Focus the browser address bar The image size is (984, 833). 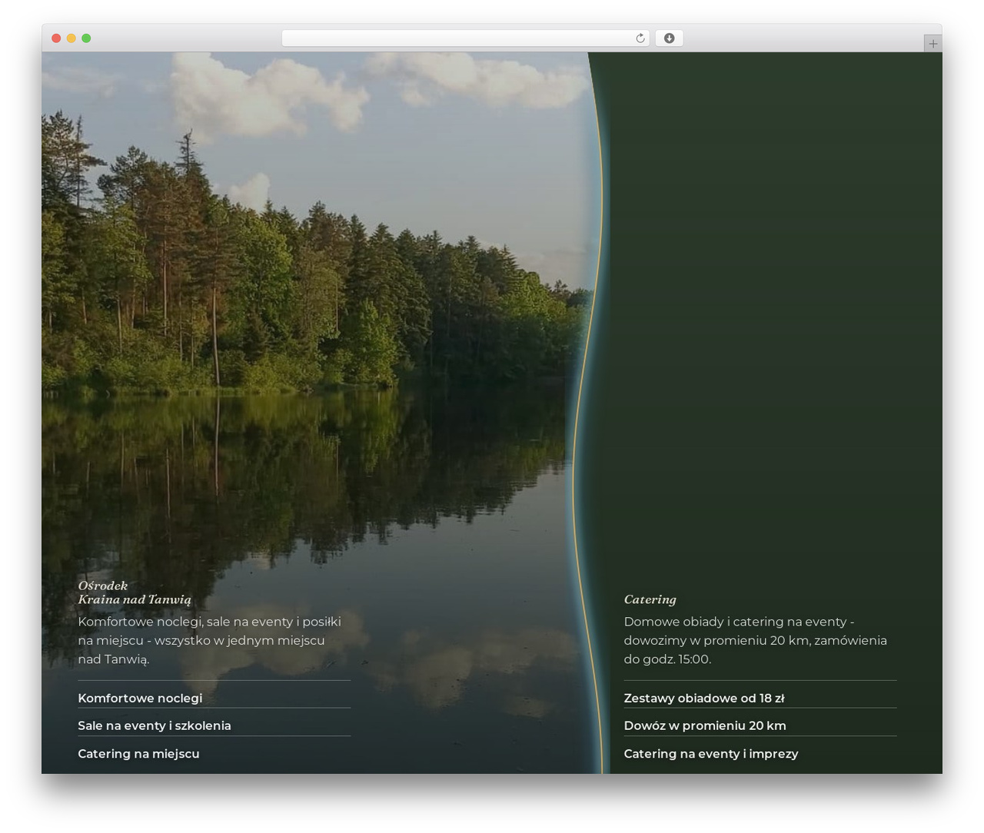466,38
